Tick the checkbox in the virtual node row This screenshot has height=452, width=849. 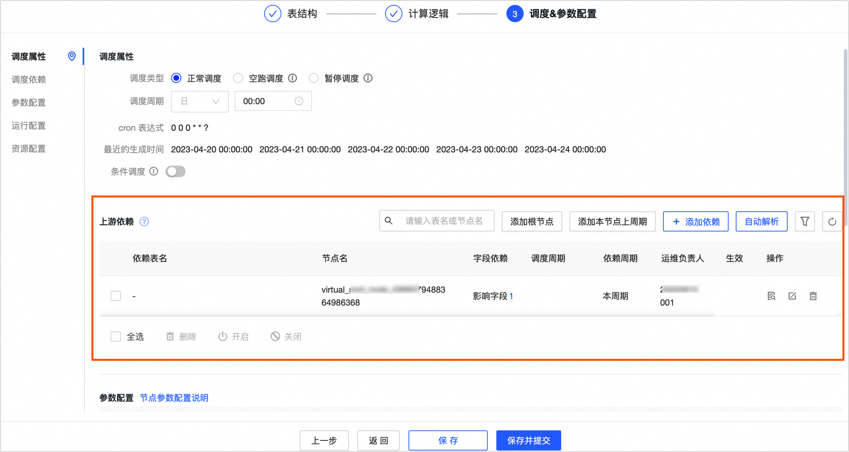[116, 296]
